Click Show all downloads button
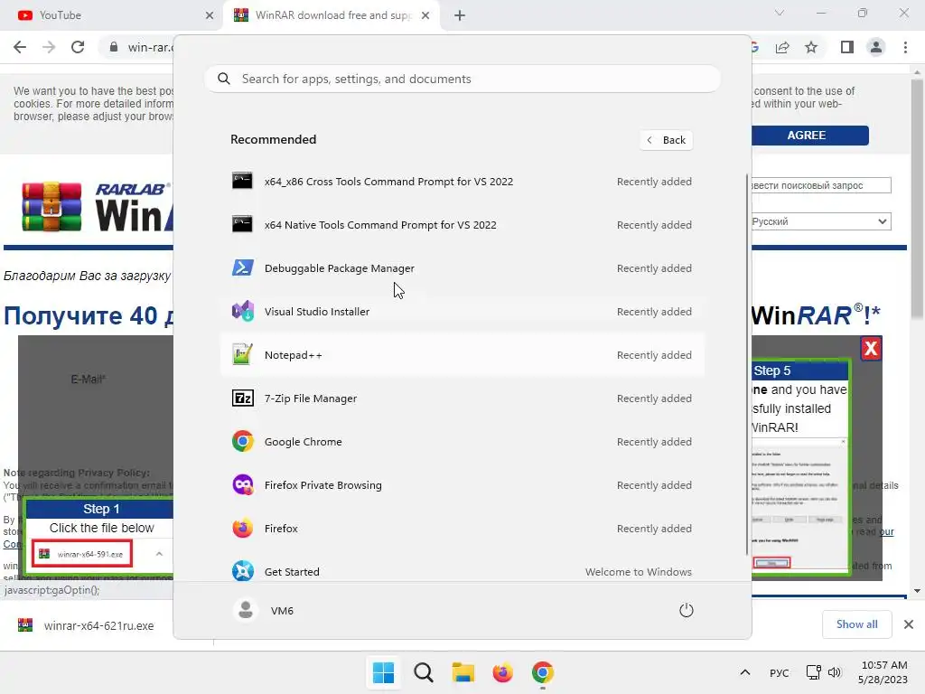 point(856,624)
